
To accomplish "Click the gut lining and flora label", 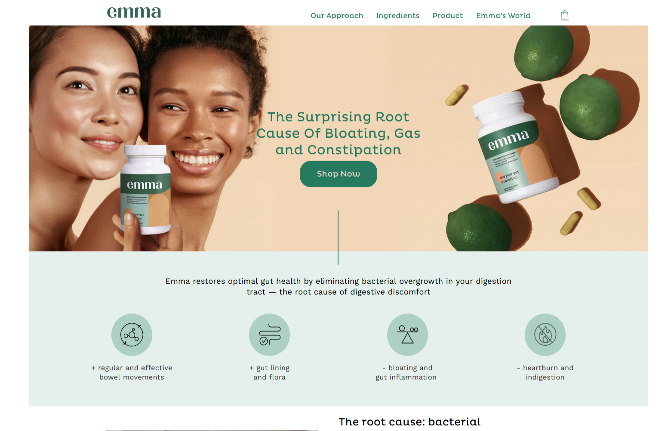I will point(270,372).
